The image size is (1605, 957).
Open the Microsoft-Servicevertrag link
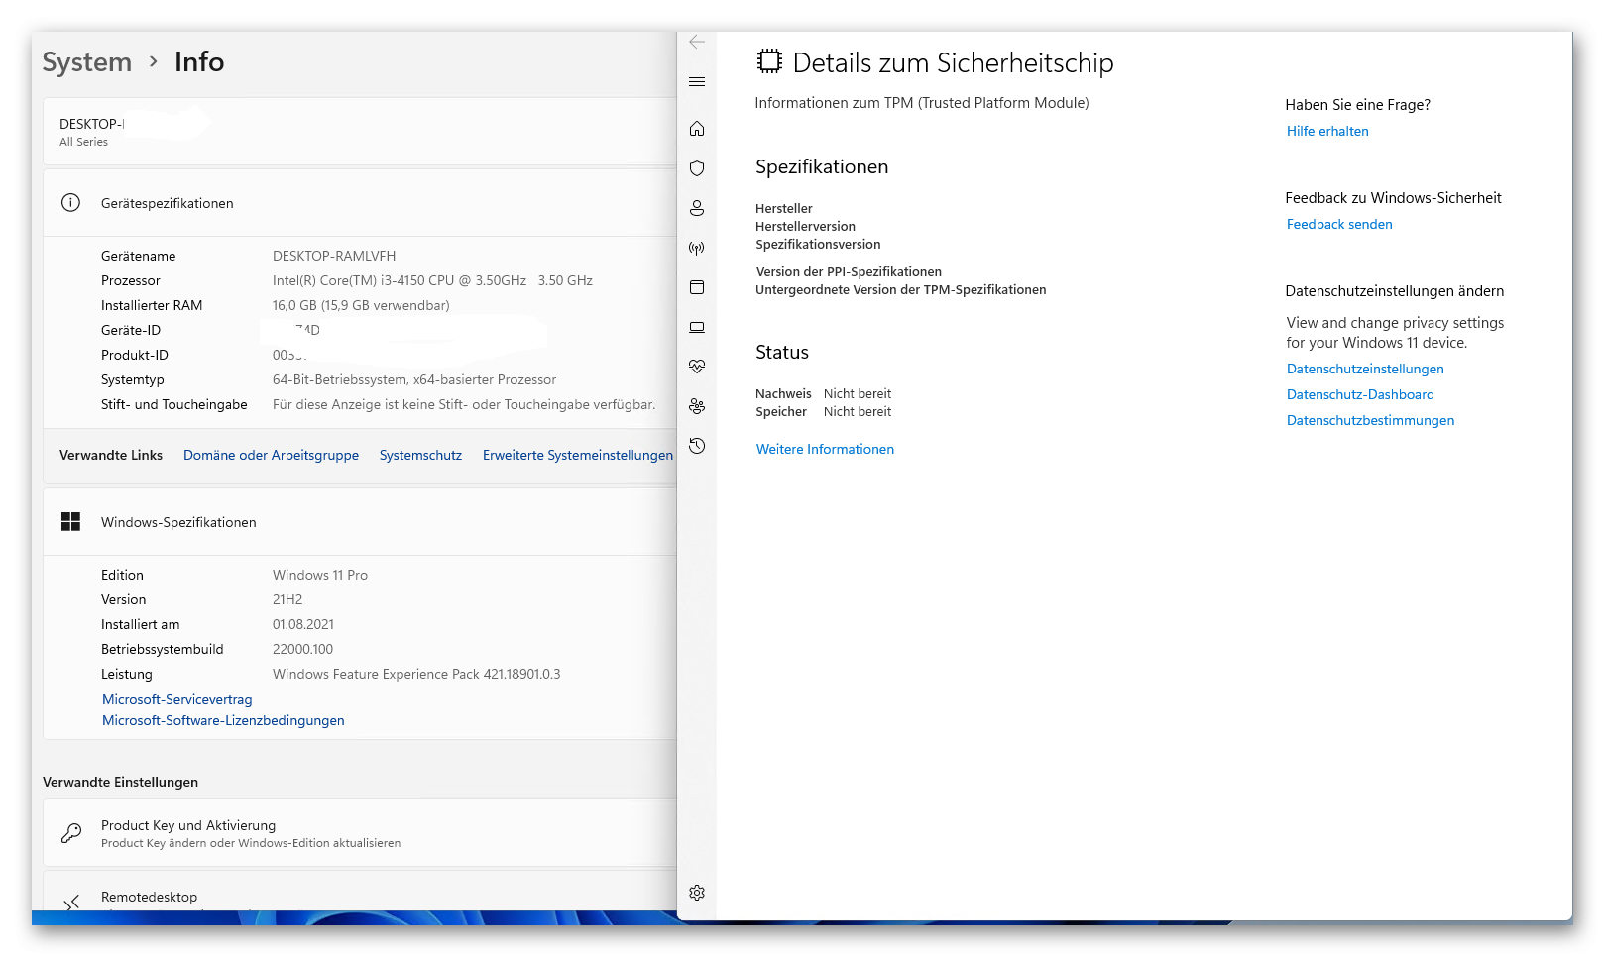point(176,699)
